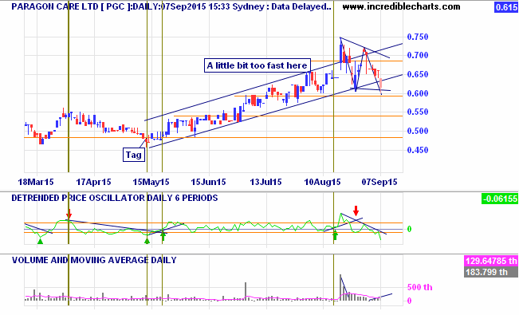Click the 0.750 price axis label
This screenshot has width=519, height=315.
(418, 37)
